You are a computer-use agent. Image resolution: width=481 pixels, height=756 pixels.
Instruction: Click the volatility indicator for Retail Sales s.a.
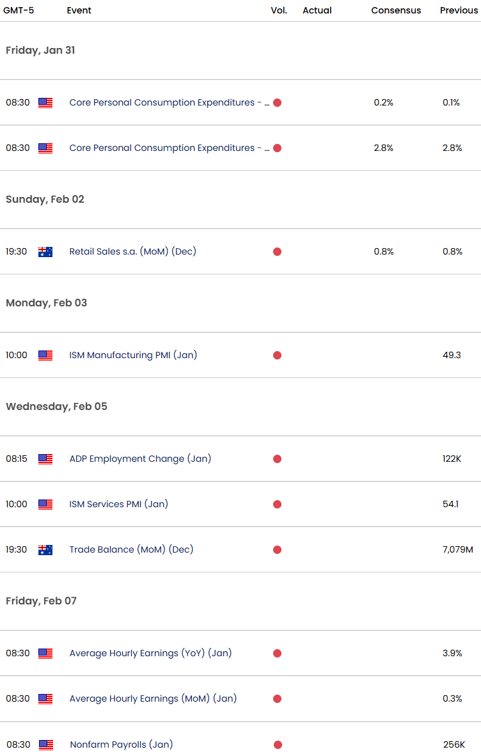pos(277,251)
